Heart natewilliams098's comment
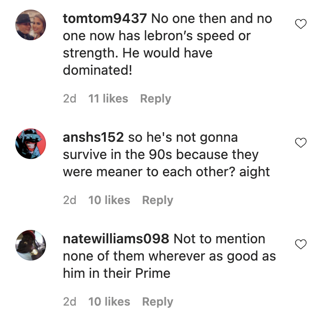The image size is (320, 319). 300,244
